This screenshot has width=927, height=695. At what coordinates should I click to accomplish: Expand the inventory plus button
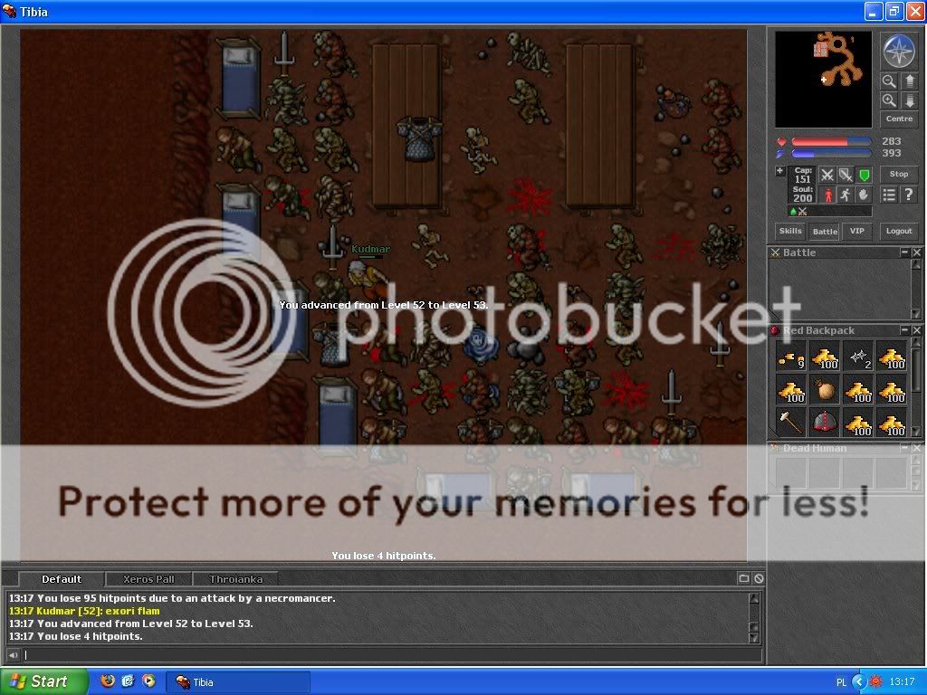click(x=779, y=171)
